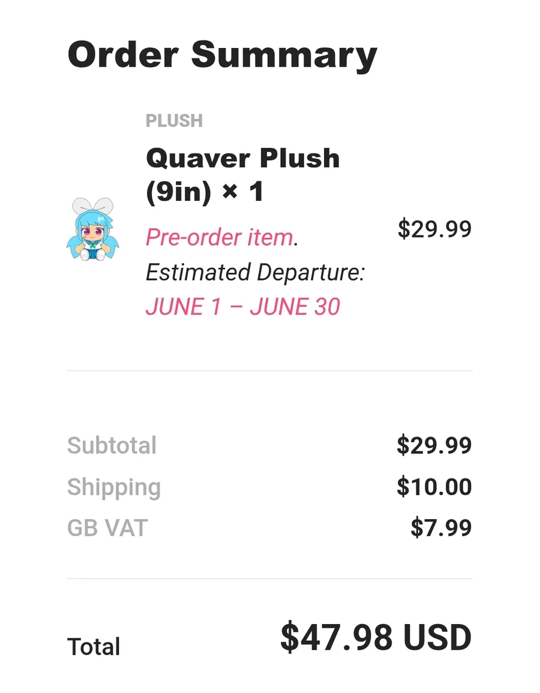The width and height of the screenshot is (540, 693).
Task: Click the USD currency code
Action: point(437,638)
